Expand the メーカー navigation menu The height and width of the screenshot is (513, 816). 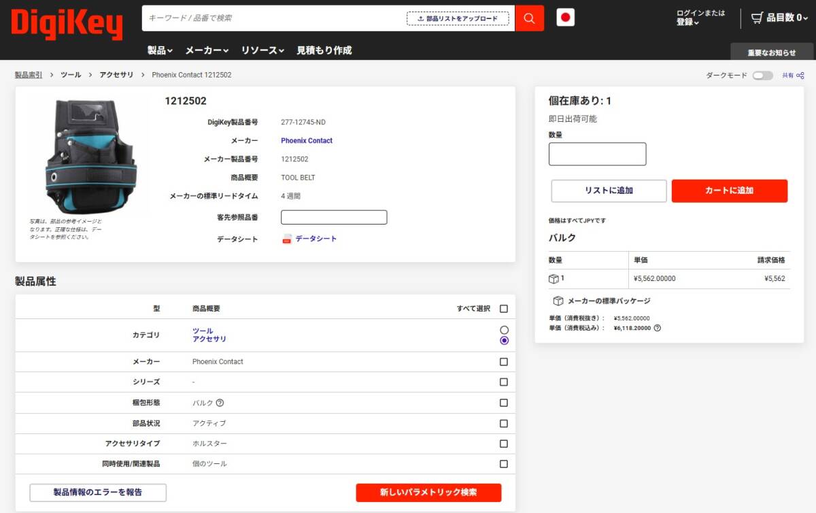click(207, 50)
